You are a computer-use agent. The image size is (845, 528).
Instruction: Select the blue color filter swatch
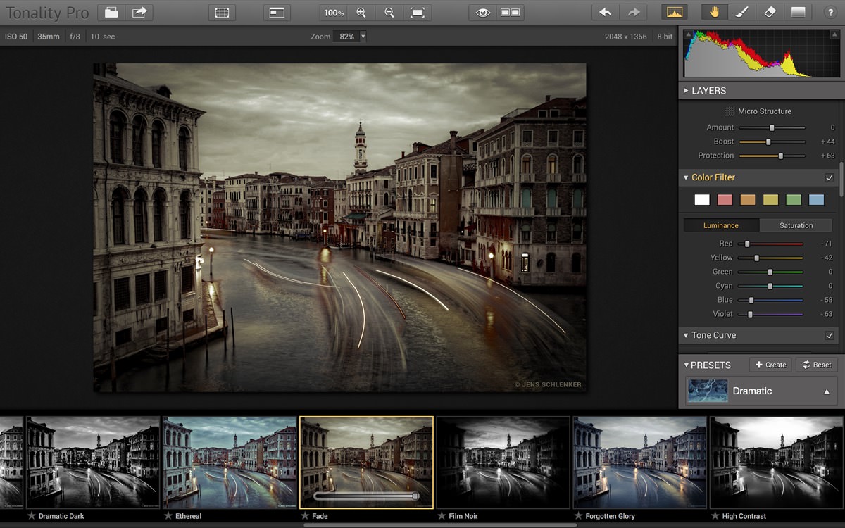click(x=816, y=200)
